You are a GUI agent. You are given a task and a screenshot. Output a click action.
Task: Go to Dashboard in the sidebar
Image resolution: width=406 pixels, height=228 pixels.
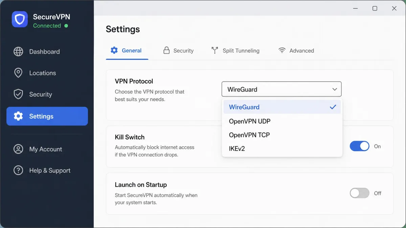(47, 52)
